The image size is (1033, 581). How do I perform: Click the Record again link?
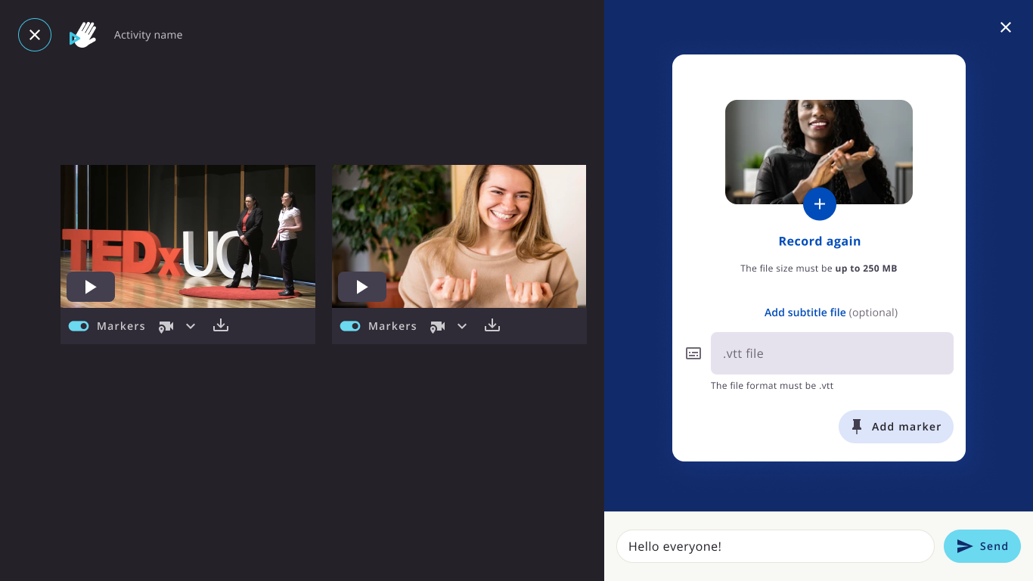[x=819, y=241]
